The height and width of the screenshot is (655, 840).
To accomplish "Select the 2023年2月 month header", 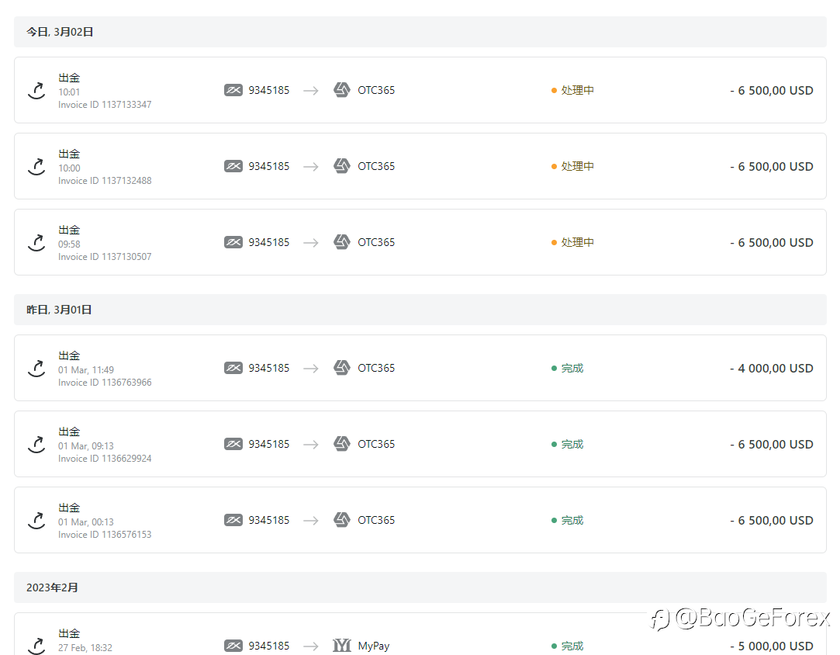I will tap(420, 587).
